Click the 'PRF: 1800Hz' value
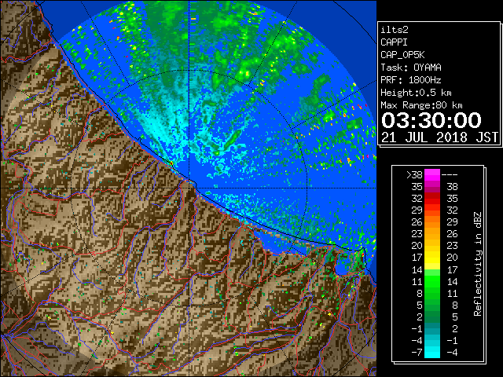This screenshot has width=503, height=377. 411,80
